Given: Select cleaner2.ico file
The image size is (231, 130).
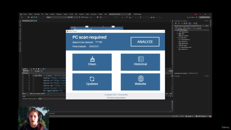Looking at the screenshot, I should click(x=184, y=42).
